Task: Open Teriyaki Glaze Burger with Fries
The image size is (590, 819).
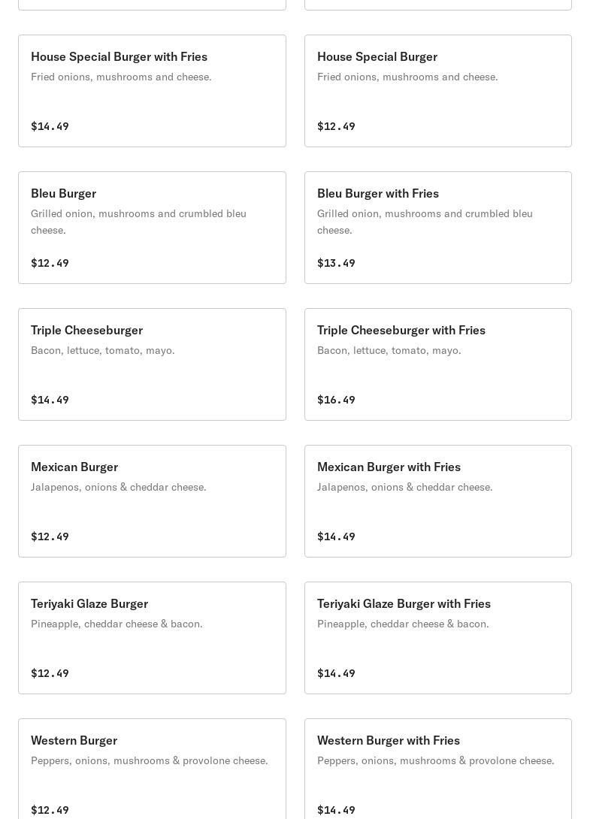Action: pos(438,638)
